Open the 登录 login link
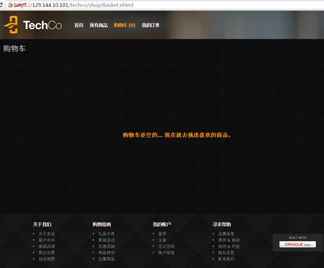Image resolution: width=324 pixels, height=268 pixels. point(162,234)
